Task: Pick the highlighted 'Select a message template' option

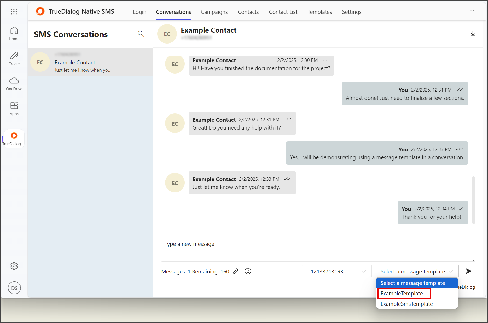Action: [417, 283]
